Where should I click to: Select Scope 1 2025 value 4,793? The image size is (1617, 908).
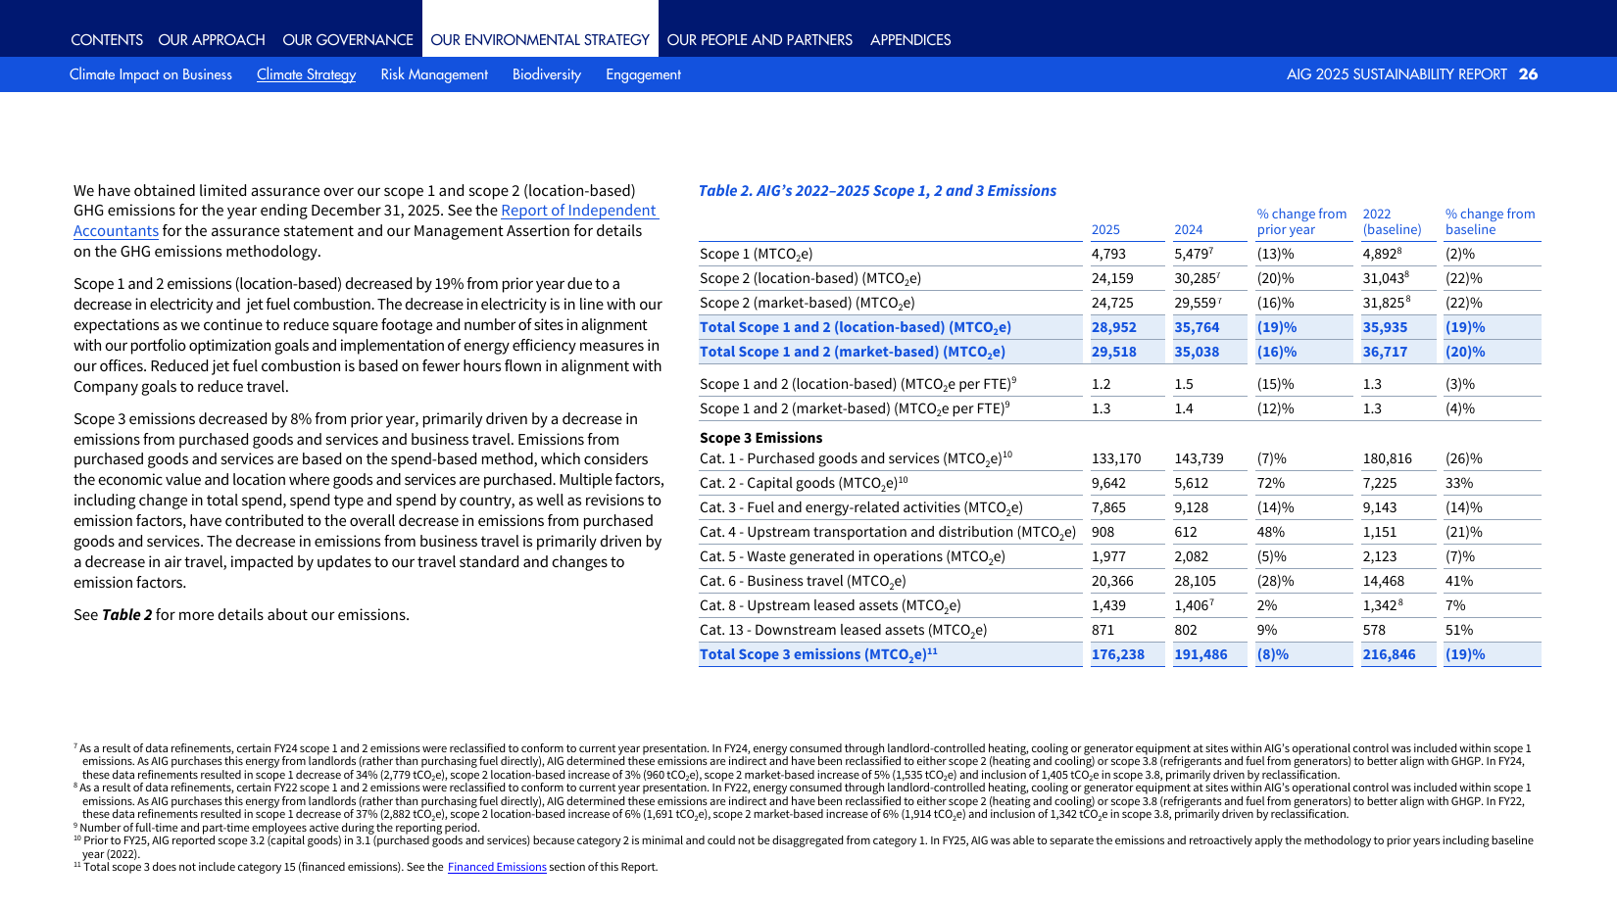1108,254
